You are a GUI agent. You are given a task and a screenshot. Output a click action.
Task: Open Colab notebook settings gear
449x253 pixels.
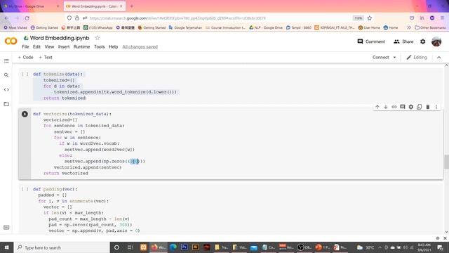pyautogui.click(x=422, y=41)
